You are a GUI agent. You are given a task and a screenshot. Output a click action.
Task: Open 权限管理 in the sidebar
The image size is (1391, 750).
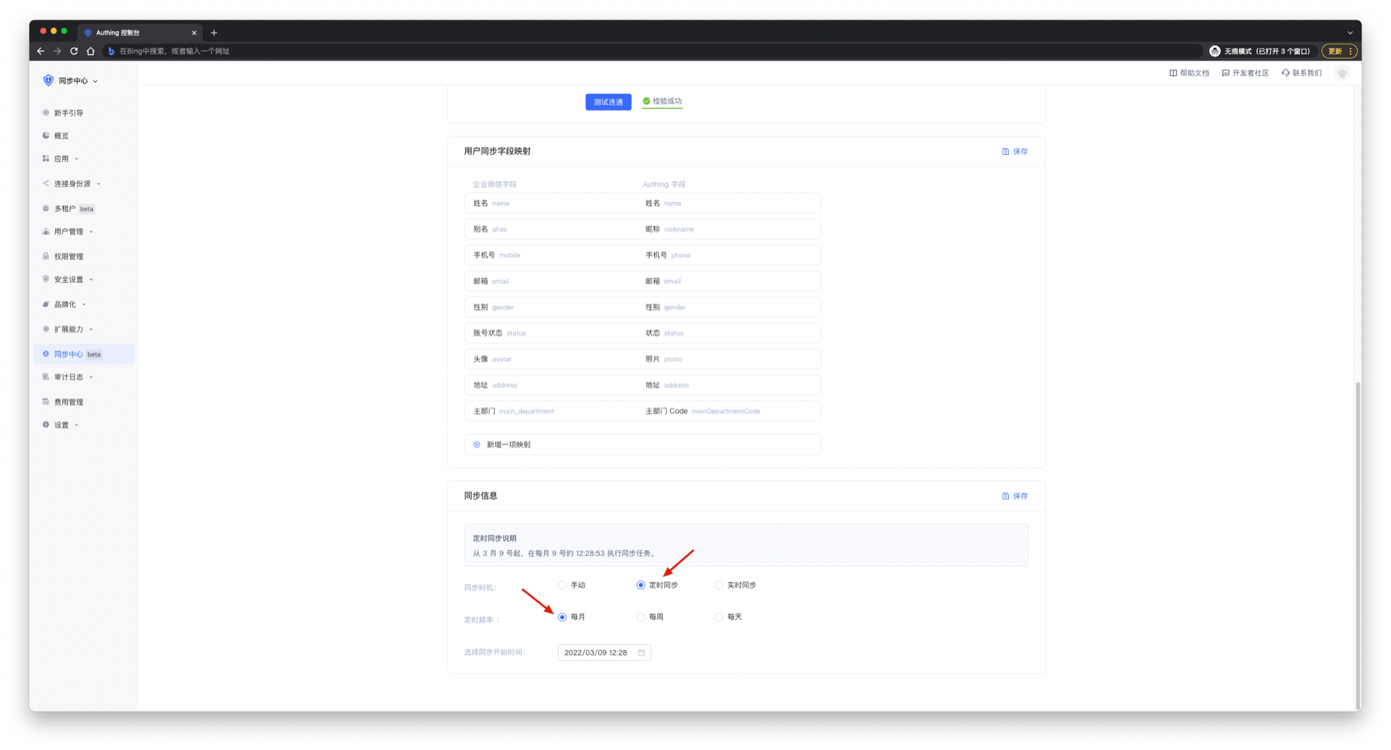(x=69, y=256)
